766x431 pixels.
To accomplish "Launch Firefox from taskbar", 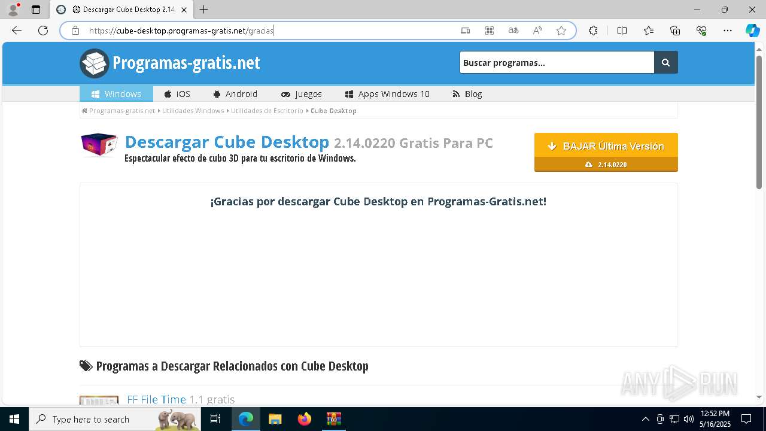I will point(305,419).
